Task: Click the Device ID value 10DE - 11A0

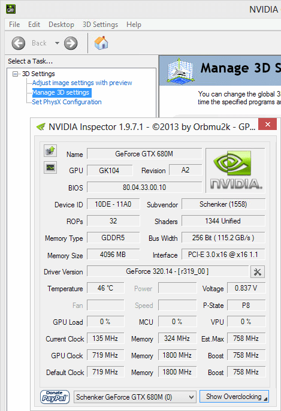Action: point(113,204)
